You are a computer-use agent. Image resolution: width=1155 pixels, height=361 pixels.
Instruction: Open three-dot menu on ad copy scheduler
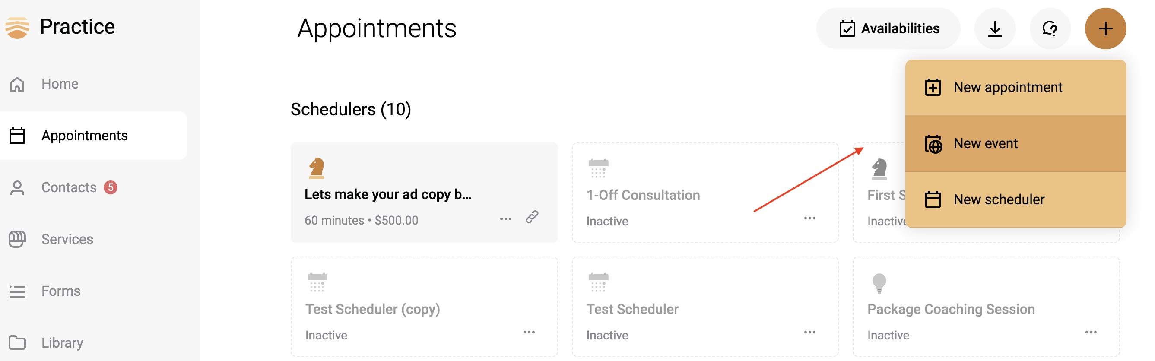point(505,219)
